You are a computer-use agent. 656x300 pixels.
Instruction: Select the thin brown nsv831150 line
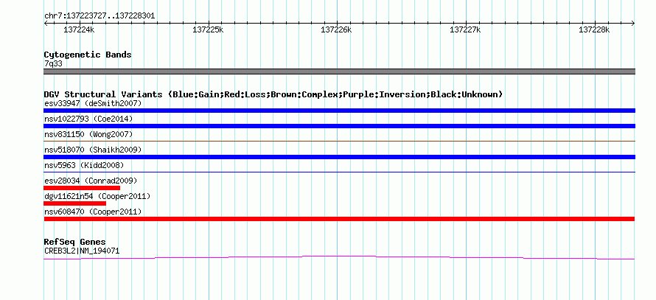[339, 142]
